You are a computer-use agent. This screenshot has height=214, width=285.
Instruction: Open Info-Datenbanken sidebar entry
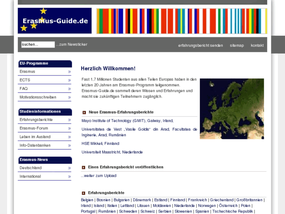(x=35, y=145)
